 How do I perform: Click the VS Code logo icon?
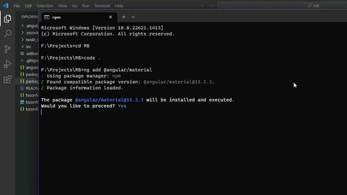(x=5, y=6)
